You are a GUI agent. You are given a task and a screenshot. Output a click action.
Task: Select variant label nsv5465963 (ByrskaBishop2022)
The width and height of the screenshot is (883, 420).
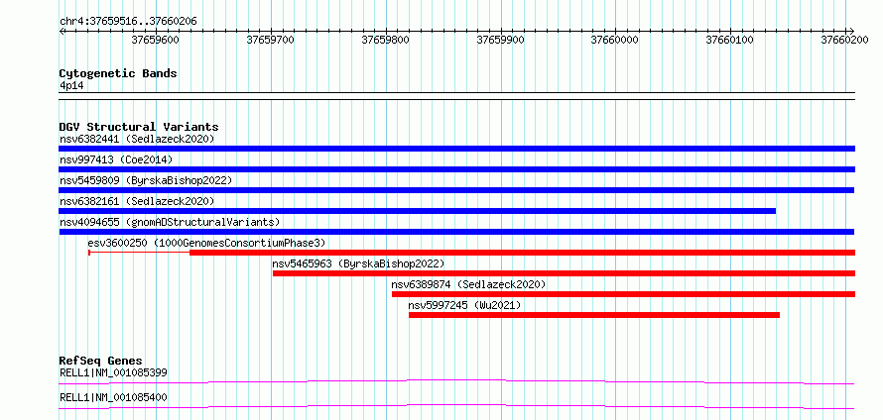pyautogui.click(x=358, y=263)
